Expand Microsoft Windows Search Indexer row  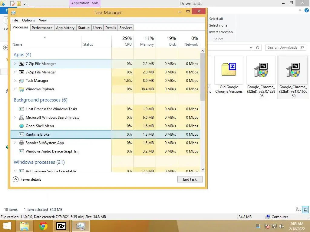coord(15,117)
